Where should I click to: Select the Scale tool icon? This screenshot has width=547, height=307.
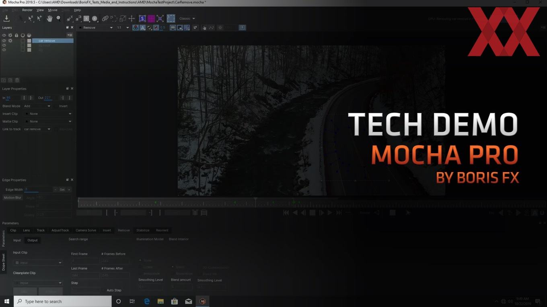point(123,18)
